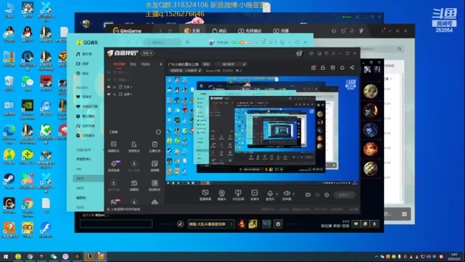This screenshot has height=262, width=465.
Task: Click the unlock padlock icon in stream header
Action: pyautogui.click(x=323, y=68)
